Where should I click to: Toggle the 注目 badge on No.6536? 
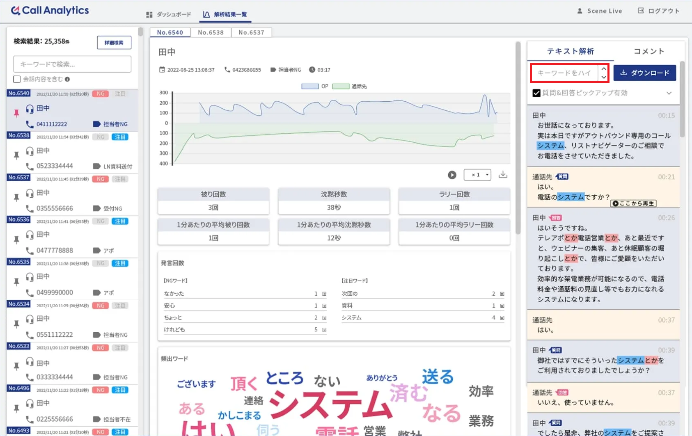[120, 221]
